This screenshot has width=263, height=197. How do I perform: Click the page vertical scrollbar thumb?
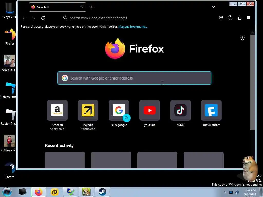(252, 82)
